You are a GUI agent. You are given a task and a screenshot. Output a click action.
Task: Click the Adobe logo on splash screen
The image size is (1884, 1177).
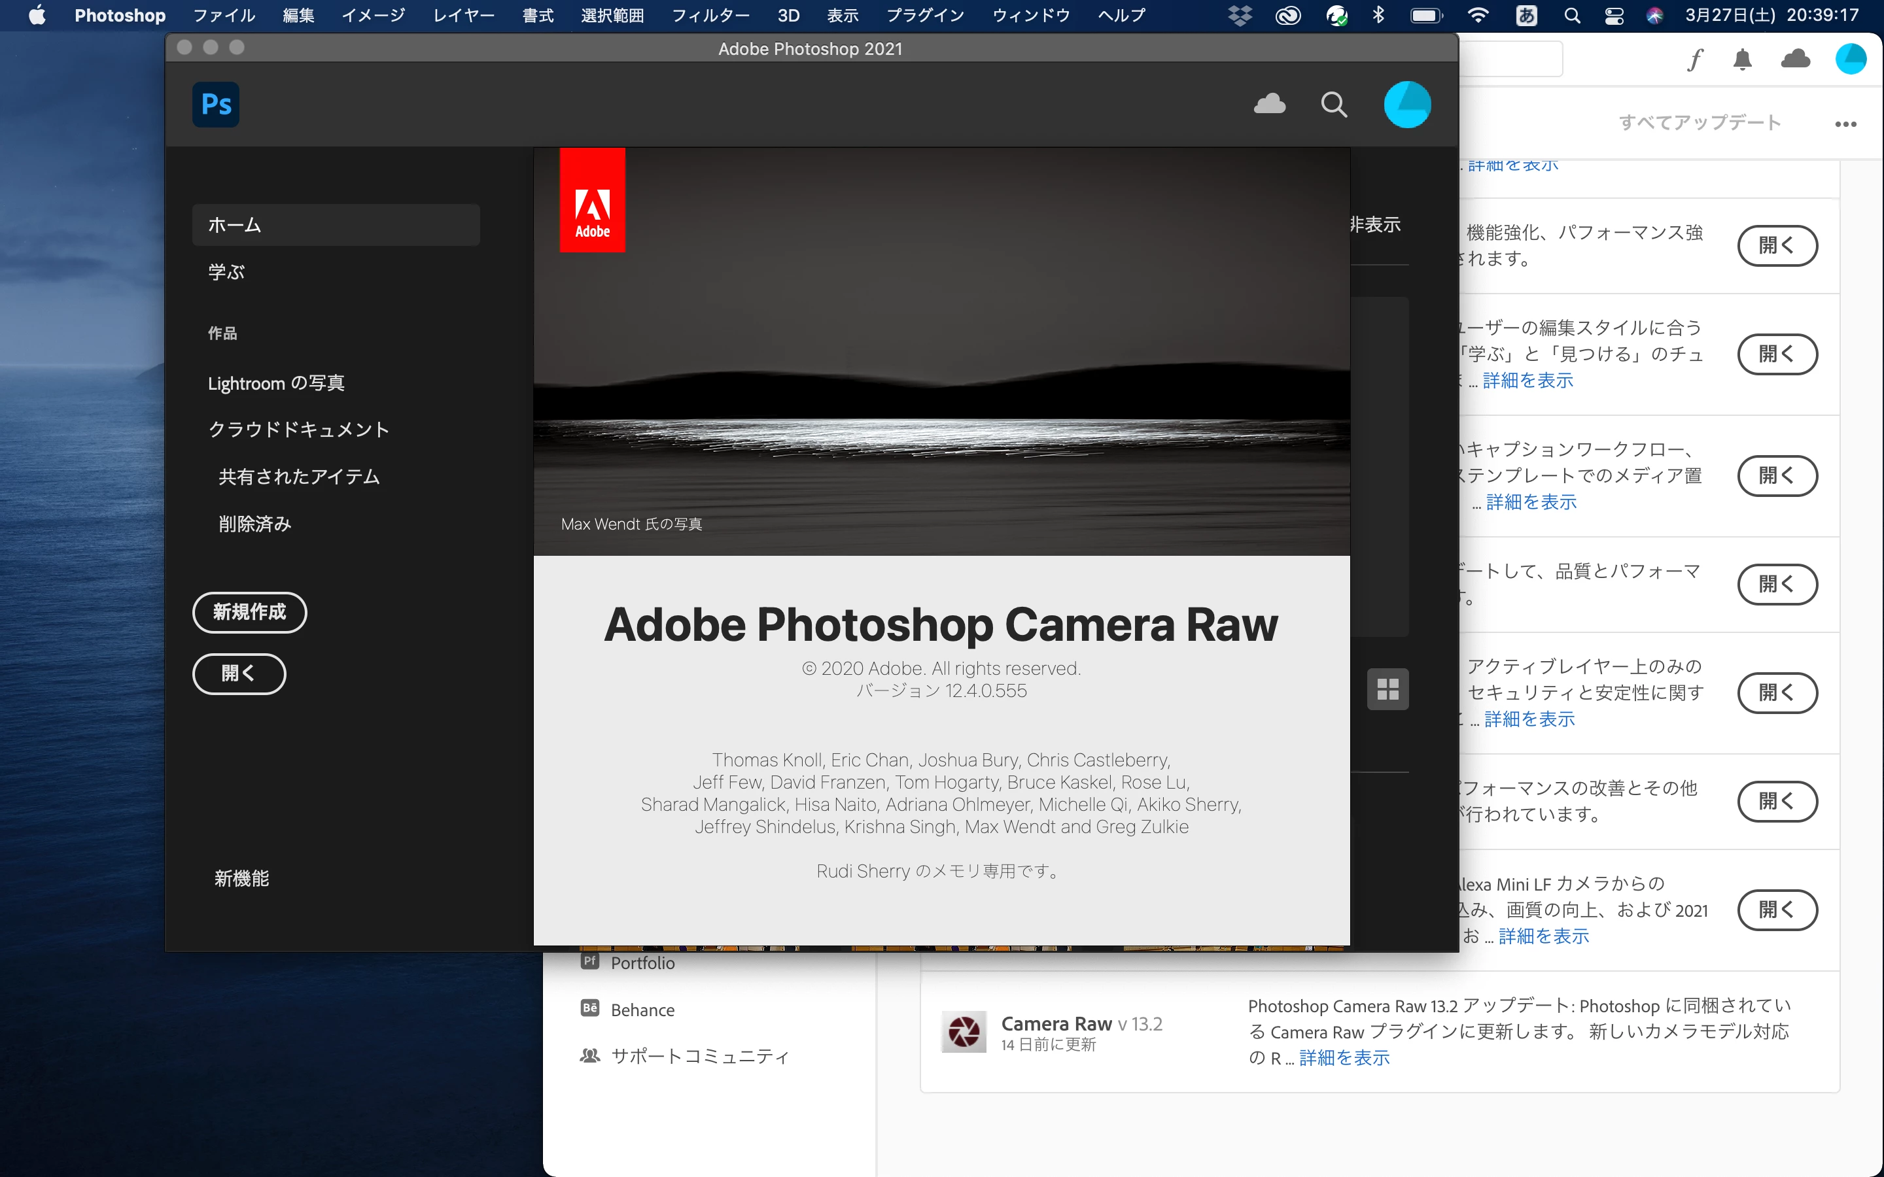point(591,200)
